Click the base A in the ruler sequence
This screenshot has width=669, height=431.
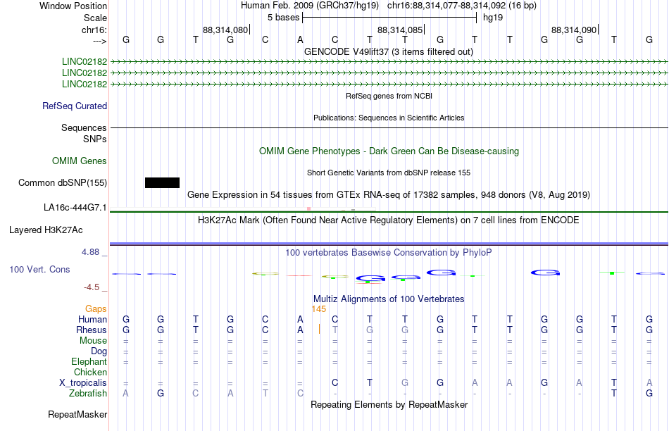coord(300,39)
